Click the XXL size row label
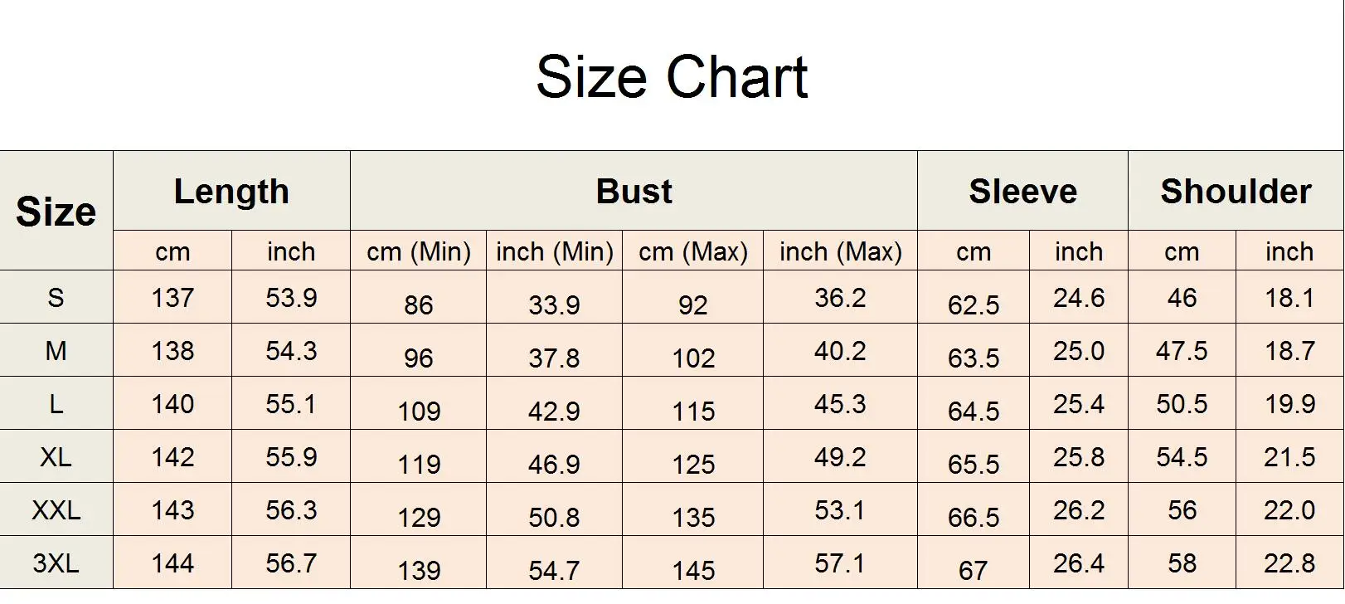1345x604 pixels. click(56, 509)
